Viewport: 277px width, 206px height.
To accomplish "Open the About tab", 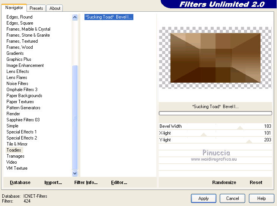I will pyautogui.click(x=55, y=8).
